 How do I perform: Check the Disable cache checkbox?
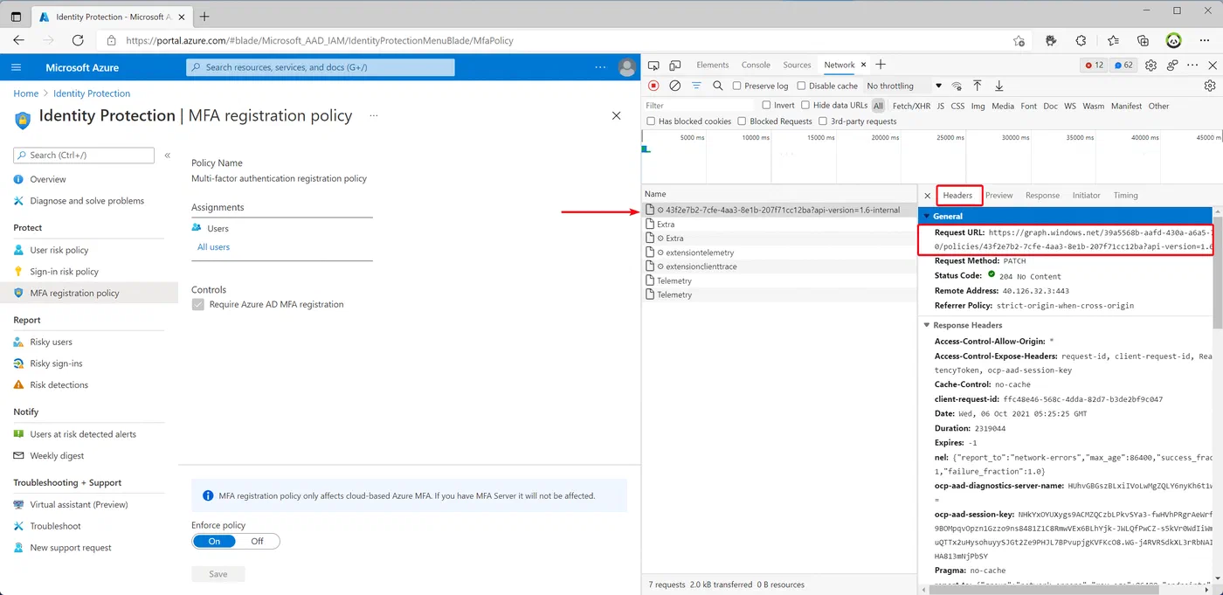pos(801,86)
